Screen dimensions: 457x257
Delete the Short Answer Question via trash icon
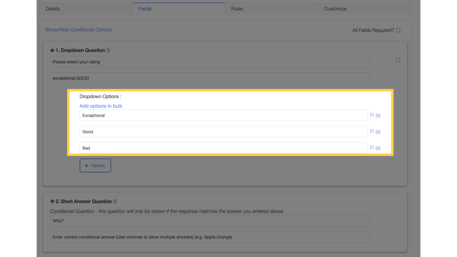(x=115, y=201)
